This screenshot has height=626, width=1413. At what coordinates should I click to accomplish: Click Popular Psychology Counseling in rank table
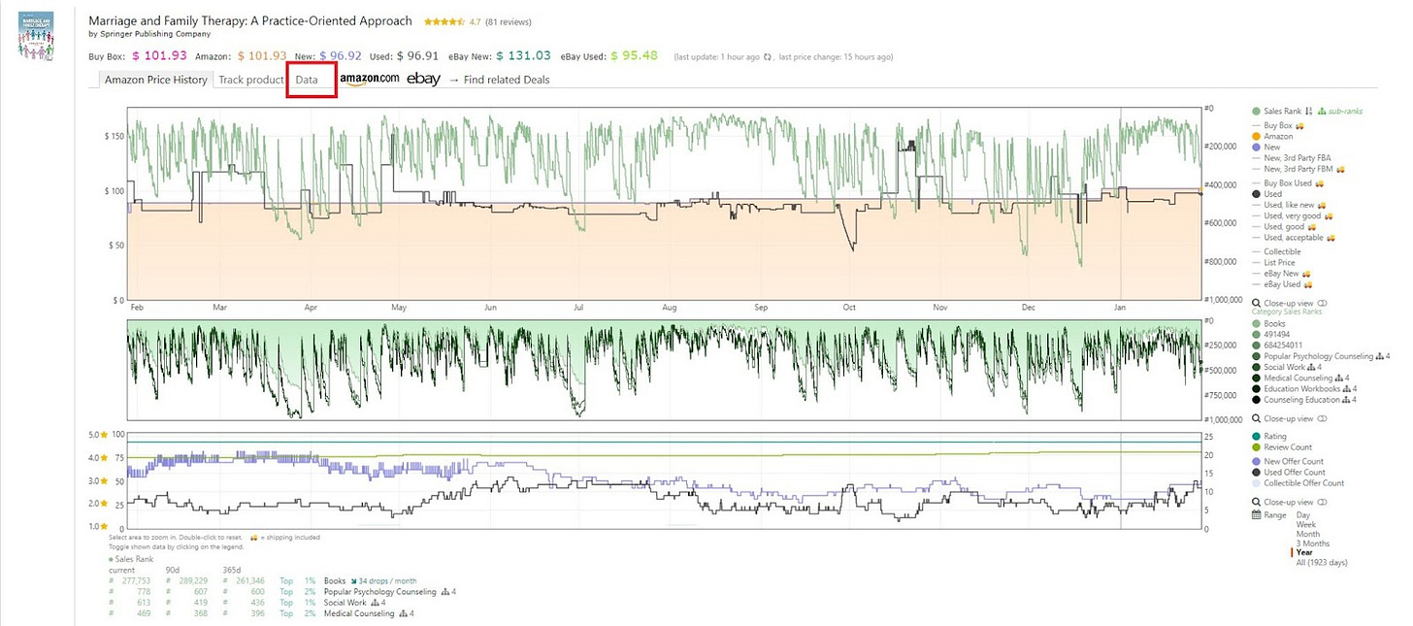click(380, 591)
